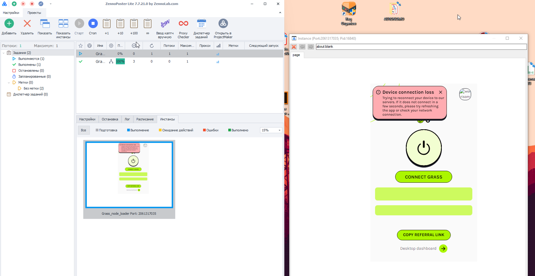The height and width of the screenshot is (276, 535).
Task: Click the address bar in Instance window
Action: pyautogui.click(x=421, y=47)
